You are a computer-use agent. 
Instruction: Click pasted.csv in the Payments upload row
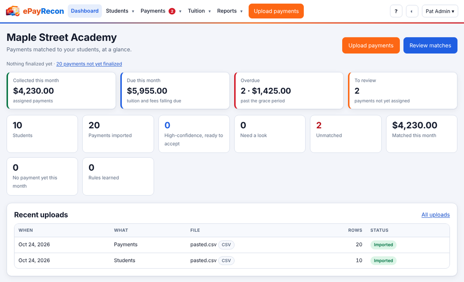[x=203, y=245]
